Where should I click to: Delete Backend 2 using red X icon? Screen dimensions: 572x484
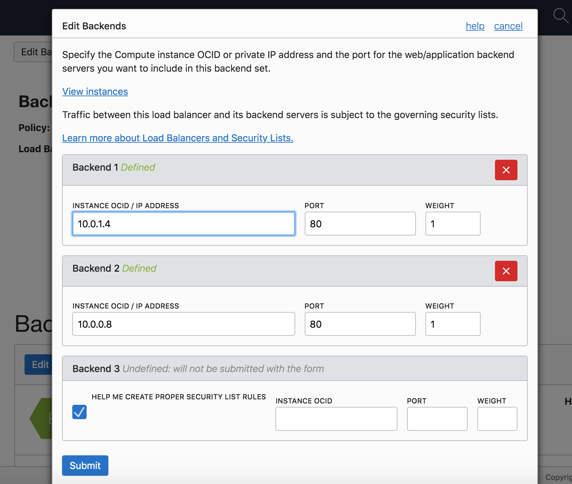pyautogui.click(x=506, y=271)
